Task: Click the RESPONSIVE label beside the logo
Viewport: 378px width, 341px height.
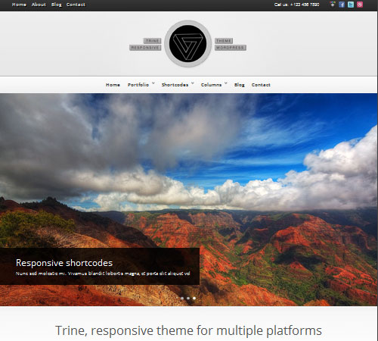Action: click(x=145, y=48)
